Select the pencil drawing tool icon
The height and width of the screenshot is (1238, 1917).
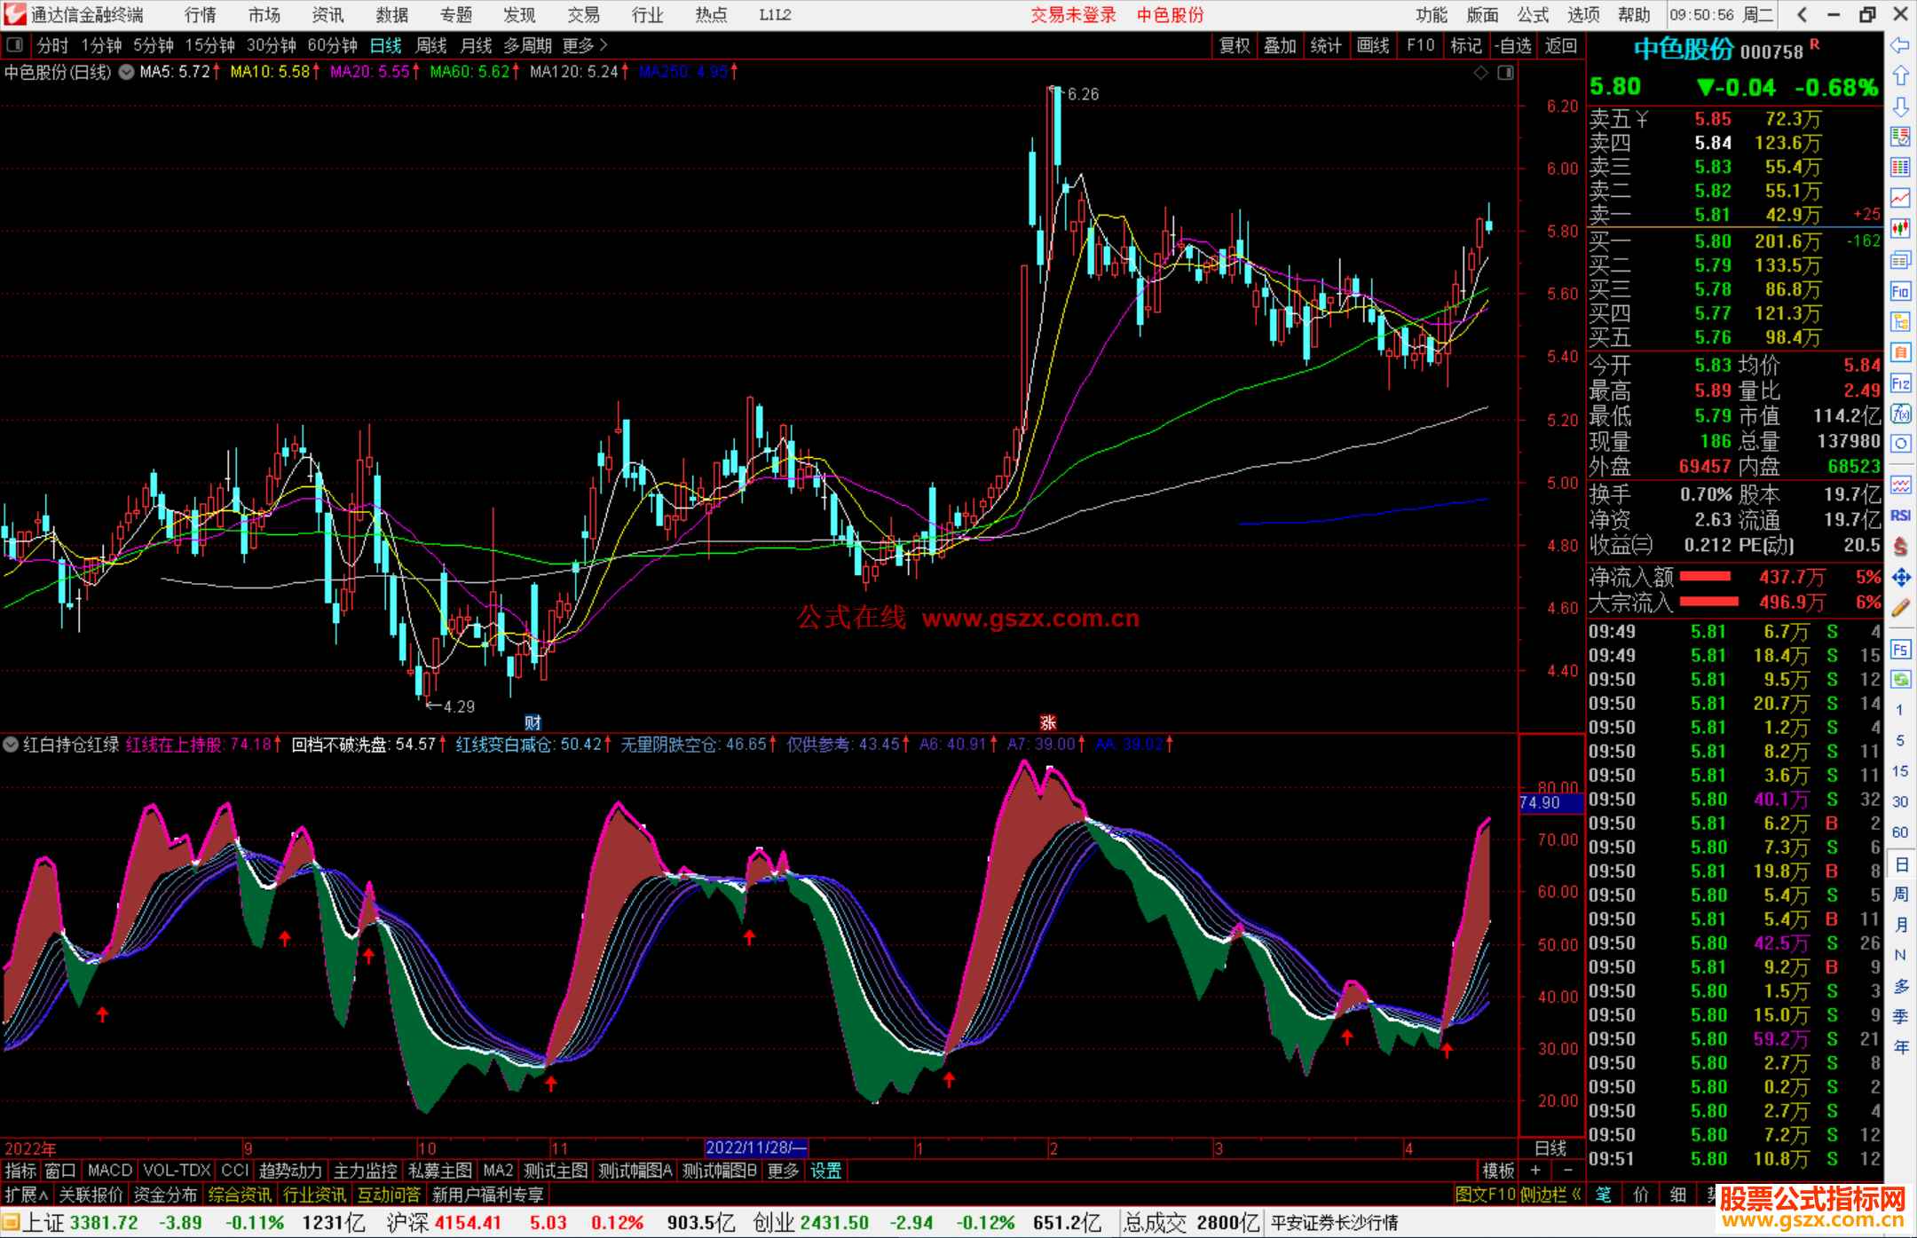point(1900,609)
